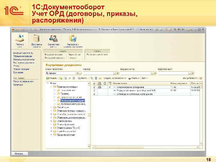
Task: Expand Отдел образования folder
Action: click(x=51, y=124)
